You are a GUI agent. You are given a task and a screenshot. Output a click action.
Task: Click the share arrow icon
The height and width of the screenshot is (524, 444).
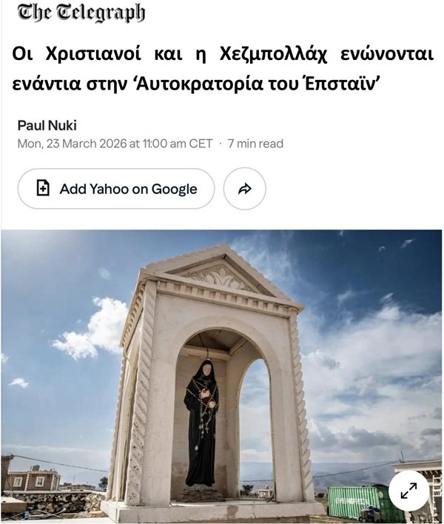pyautogui.click(x=244, y=189)
